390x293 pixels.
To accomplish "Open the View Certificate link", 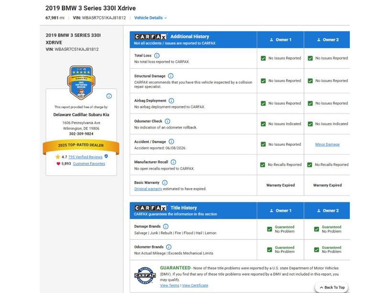I will point(195,285).
